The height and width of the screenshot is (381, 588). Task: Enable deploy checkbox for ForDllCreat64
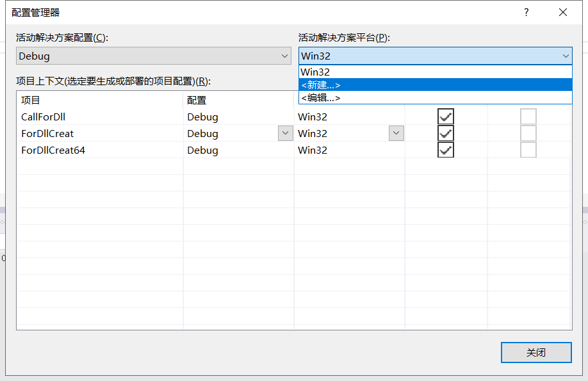[x=528, y=150]
